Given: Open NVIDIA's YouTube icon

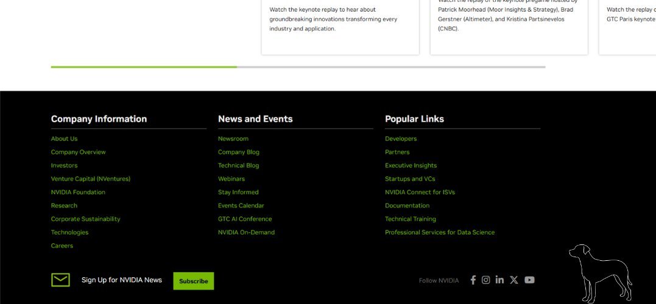Looking at the screenshot, I should point(529,280).
